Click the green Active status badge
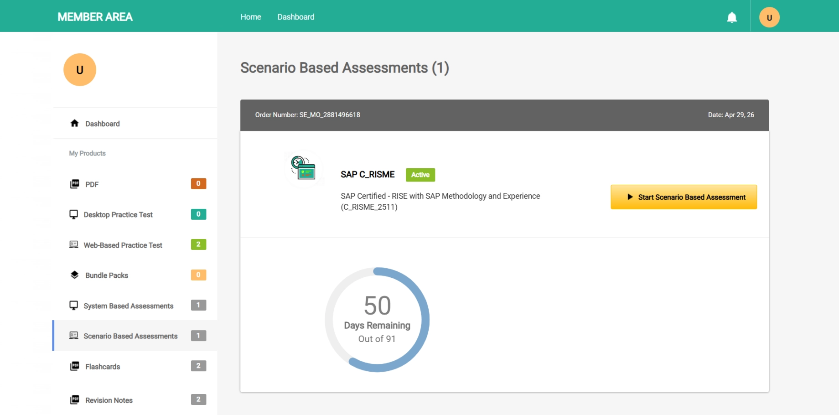 (420, 175)
